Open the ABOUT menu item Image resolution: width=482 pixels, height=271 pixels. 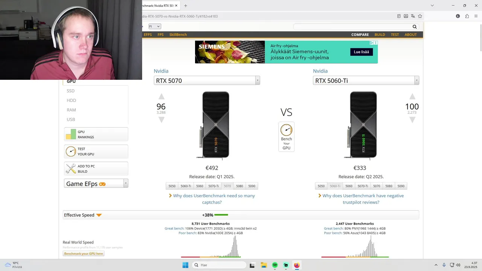click(x=410, y=35)
